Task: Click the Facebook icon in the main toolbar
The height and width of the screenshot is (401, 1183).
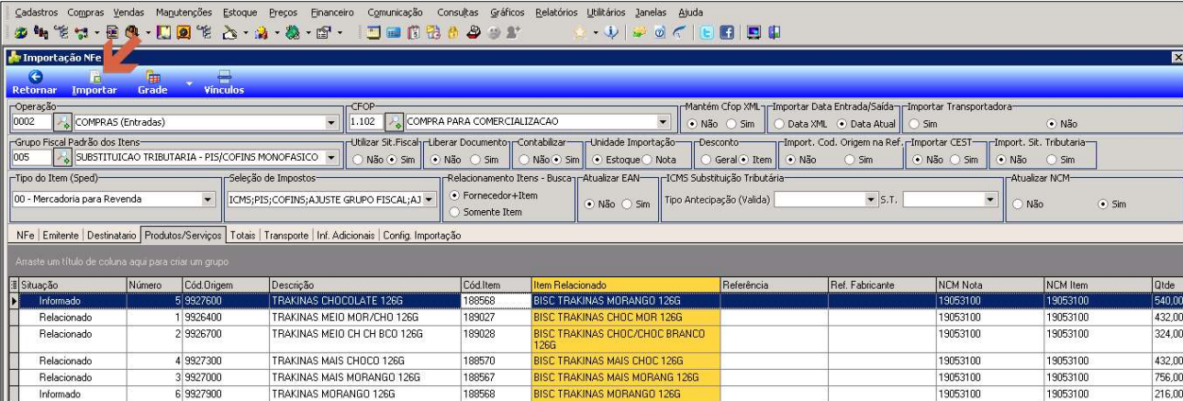Action: 727,33
